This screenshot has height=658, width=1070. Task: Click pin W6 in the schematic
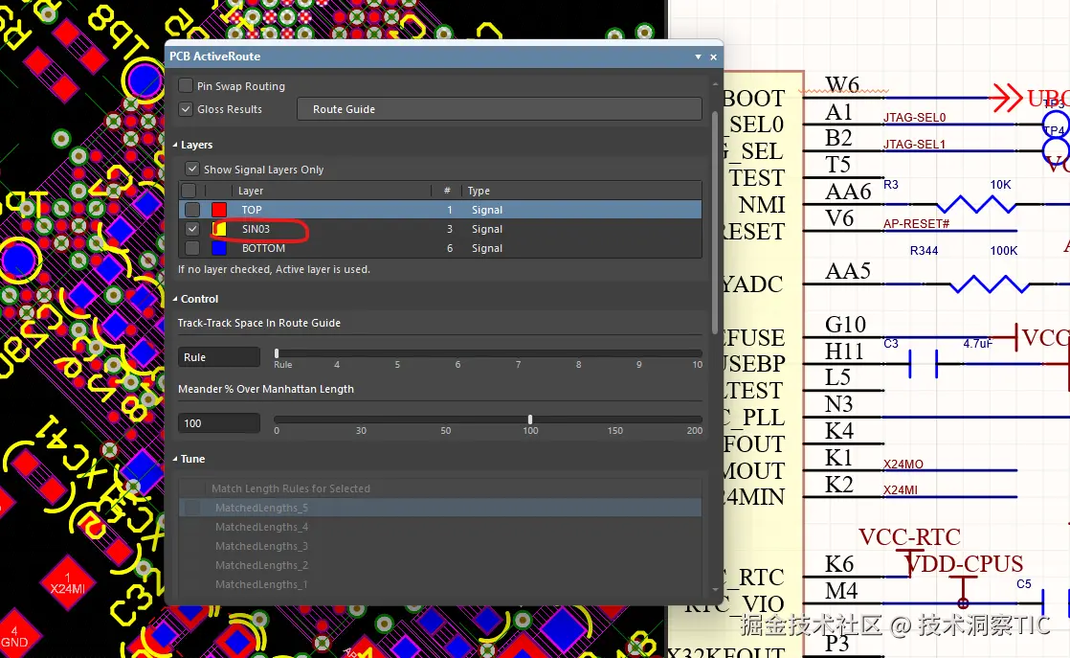(x=842, y=84)
